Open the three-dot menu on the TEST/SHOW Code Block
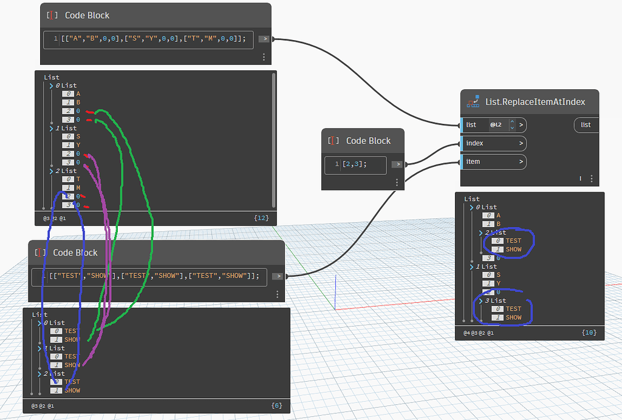The image size is (622, 420). coord(277,294)
